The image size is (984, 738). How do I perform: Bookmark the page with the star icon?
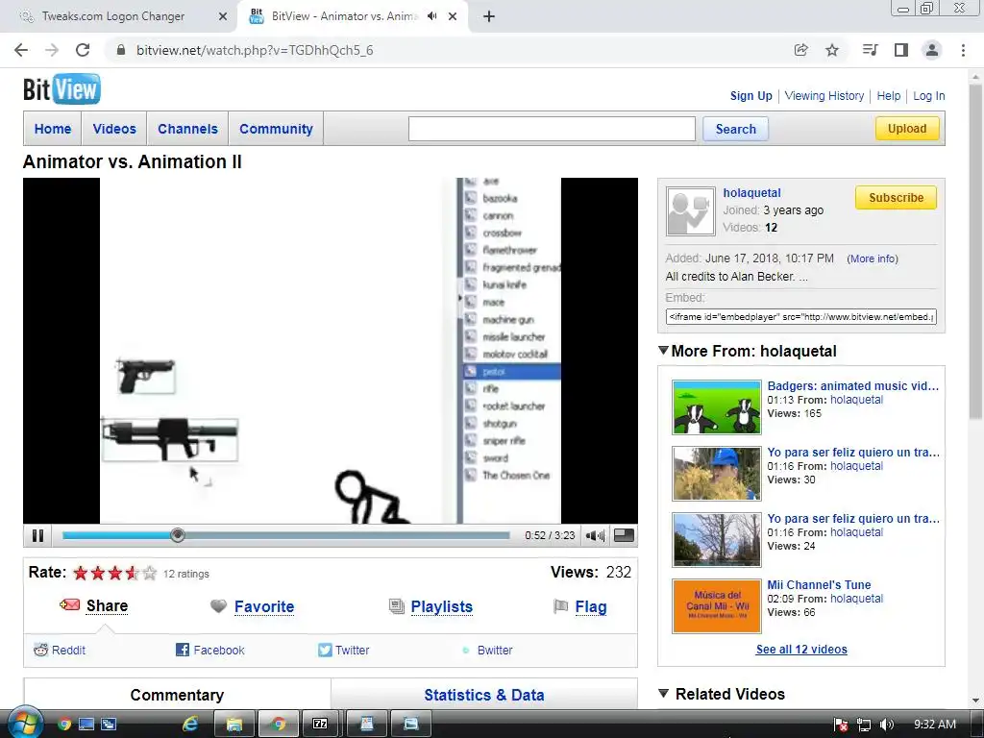pos(832,50)
